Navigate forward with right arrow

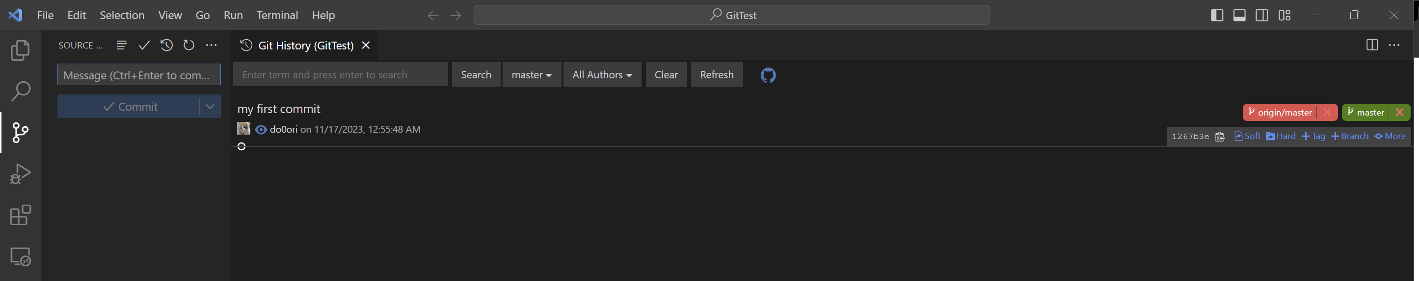(455, 15)
